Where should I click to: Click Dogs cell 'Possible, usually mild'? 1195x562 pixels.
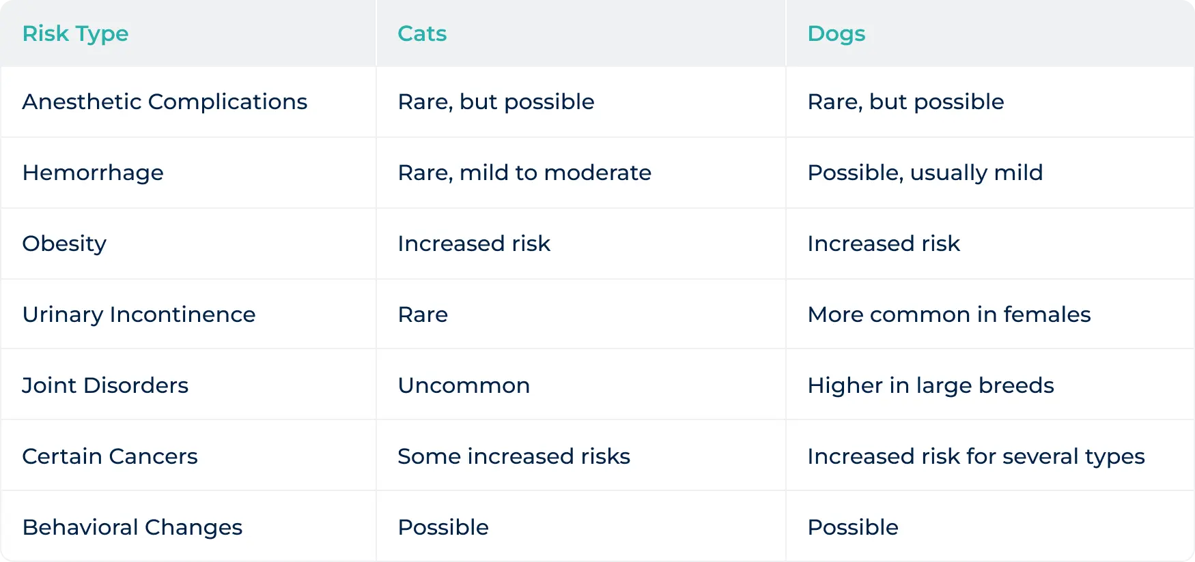click(925, 173)
